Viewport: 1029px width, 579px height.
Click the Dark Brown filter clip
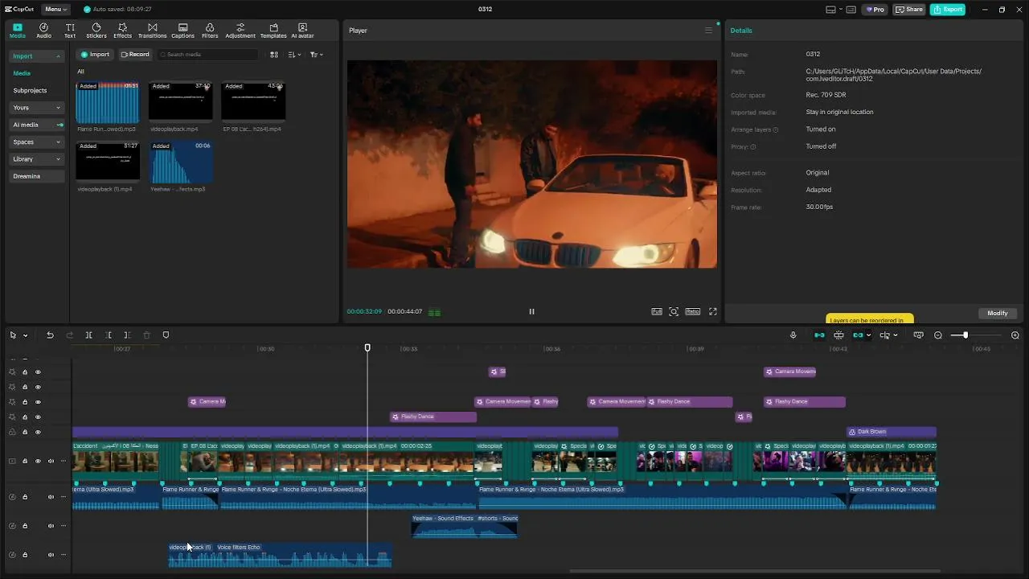891,432
